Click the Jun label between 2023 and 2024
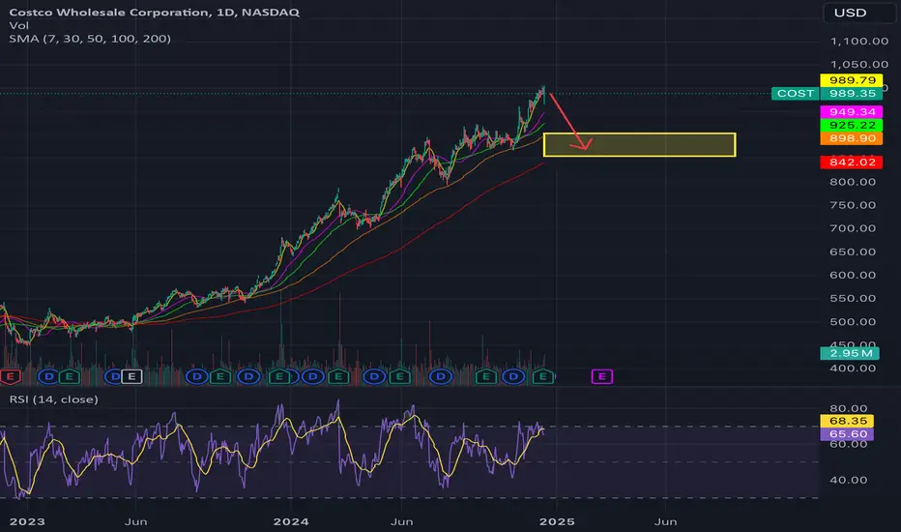The width and height of the screenshot is (901, 532). coord(136,521)
